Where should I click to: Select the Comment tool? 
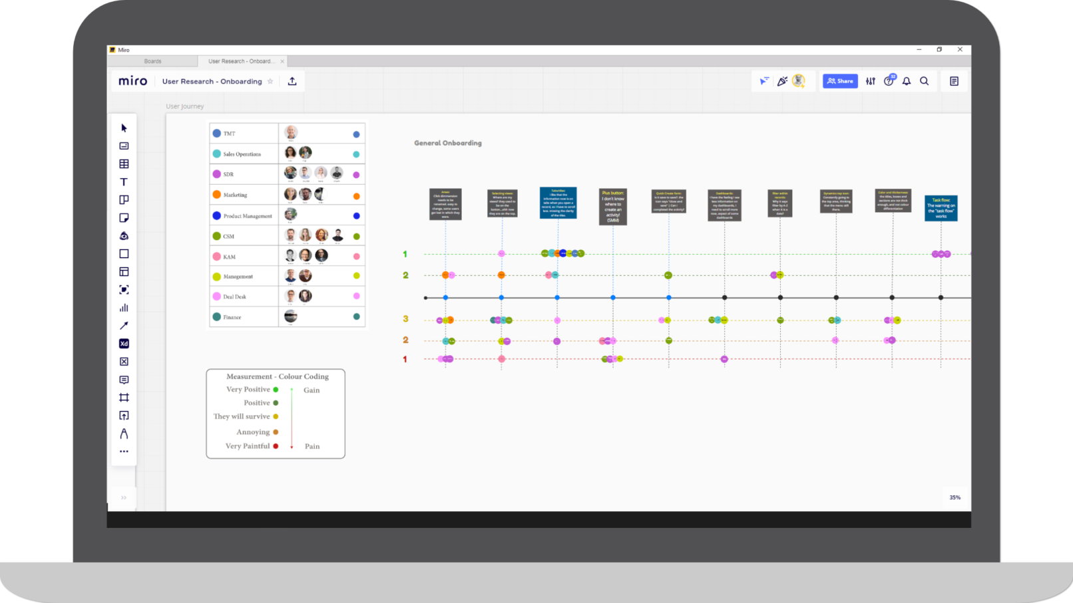[124, 380]
